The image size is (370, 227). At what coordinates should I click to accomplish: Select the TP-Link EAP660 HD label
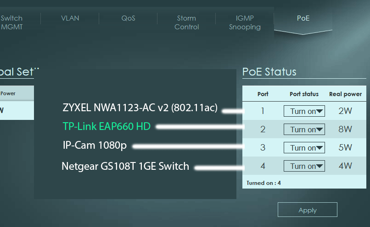(x=107, y=126)
